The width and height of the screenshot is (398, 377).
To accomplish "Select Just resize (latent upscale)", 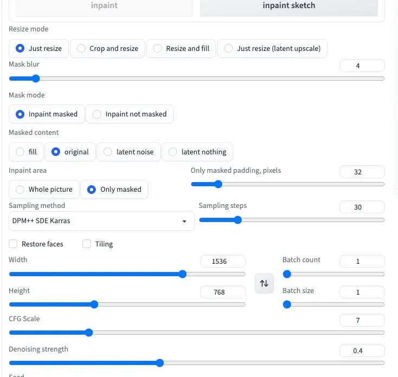I will point(272,48).
